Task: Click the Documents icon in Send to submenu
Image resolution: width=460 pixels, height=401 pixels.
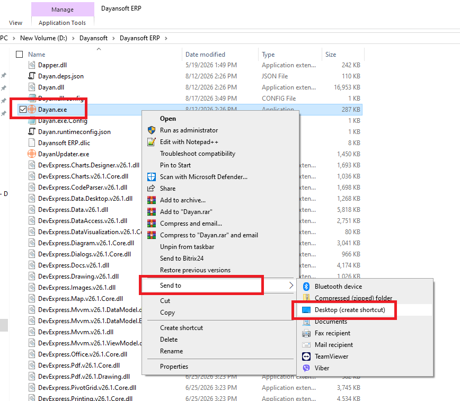Action: 306,322
